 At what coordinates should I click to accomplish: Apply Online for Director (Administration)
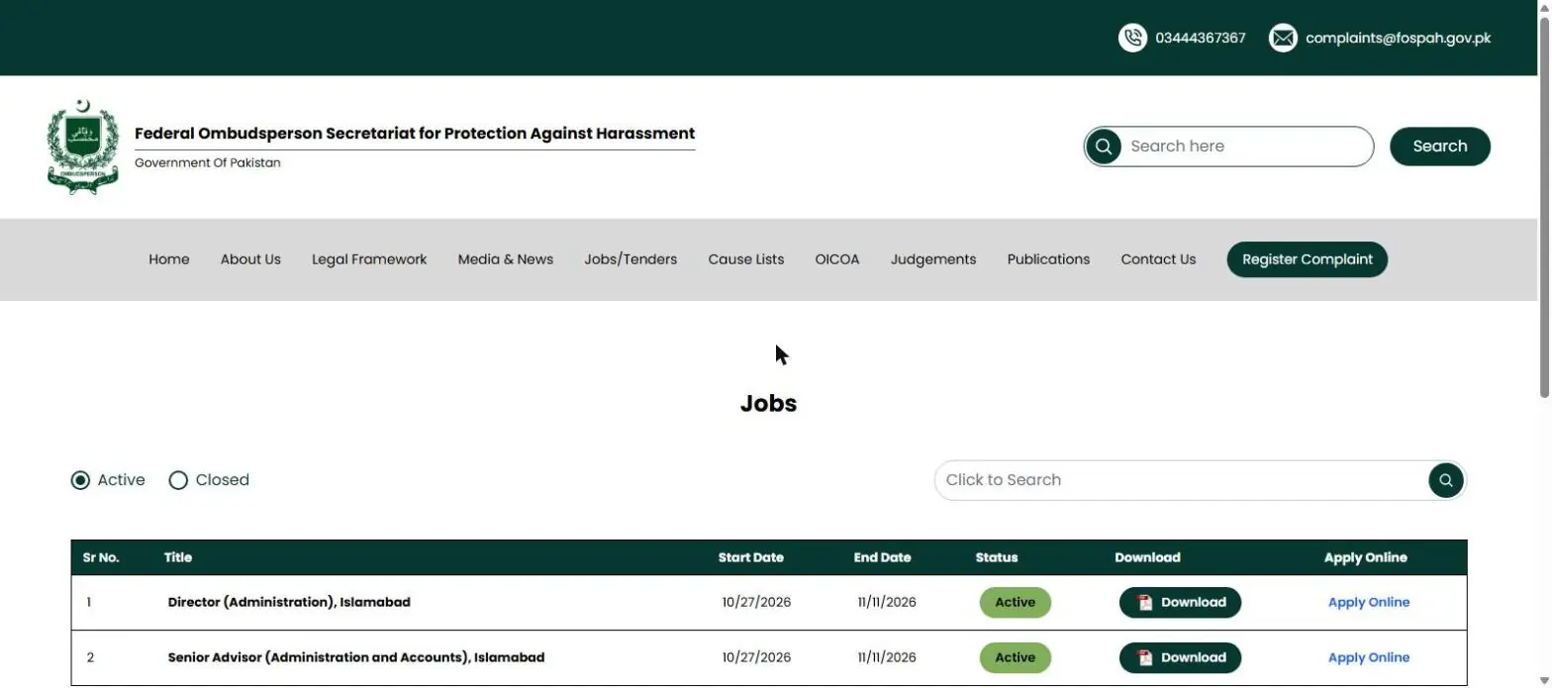[x=1369, y=603]
